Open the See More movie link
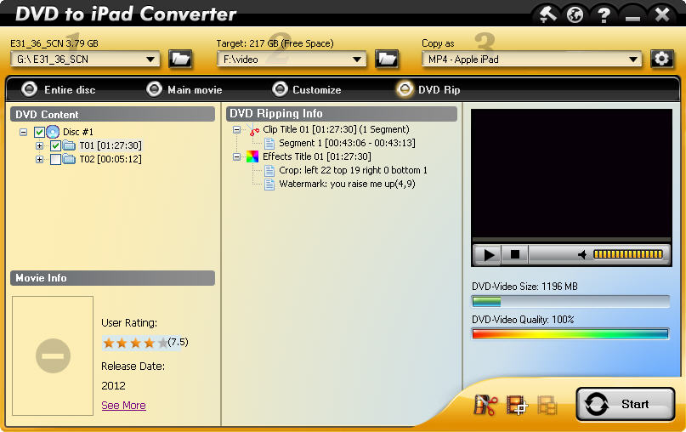The width and height of the screenshot is (686, 432). pos(123,406)
